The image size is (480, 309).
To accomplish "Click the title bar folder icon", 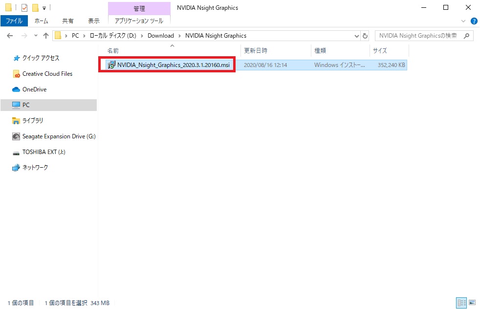I will point(9,7).
